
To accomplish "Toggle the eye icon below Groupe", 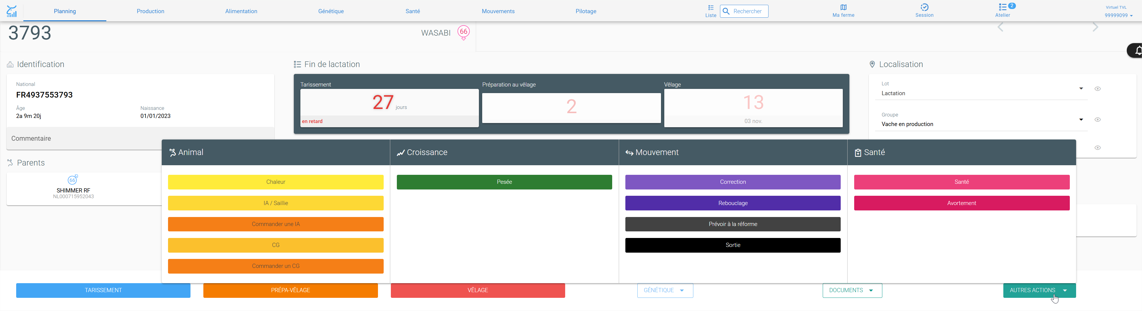I will pyautogui.click(x=1098, y=148).
